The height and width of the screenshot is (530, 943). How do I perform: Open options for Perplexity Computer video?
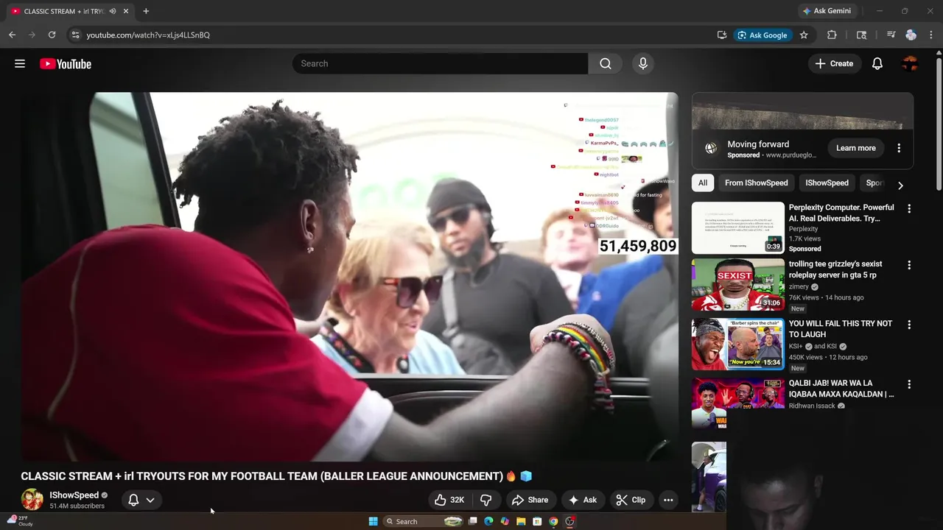tap(909, 209)
